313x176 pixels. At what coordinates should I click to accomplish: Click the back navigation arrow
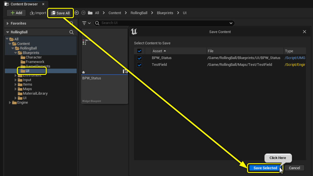point(76,13)
